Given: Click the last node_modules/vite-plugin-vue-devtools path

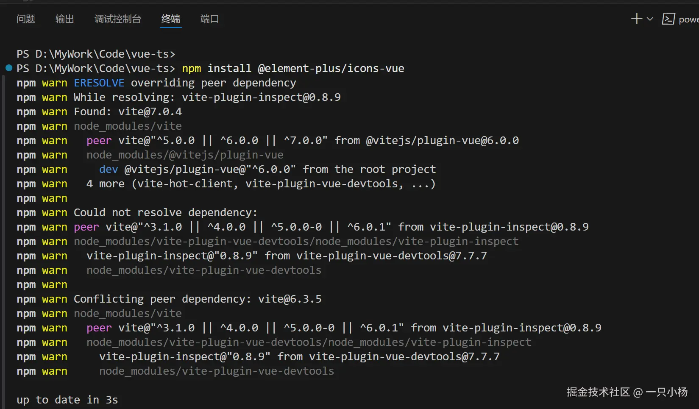Looking at the screenshot, I should 217,371.
